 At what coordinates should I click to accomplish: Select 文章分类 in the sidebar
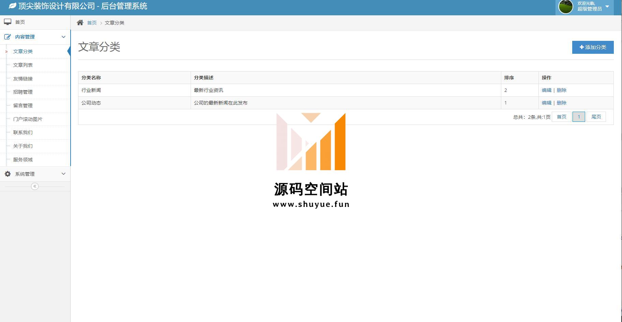click(x=35, y=51)
